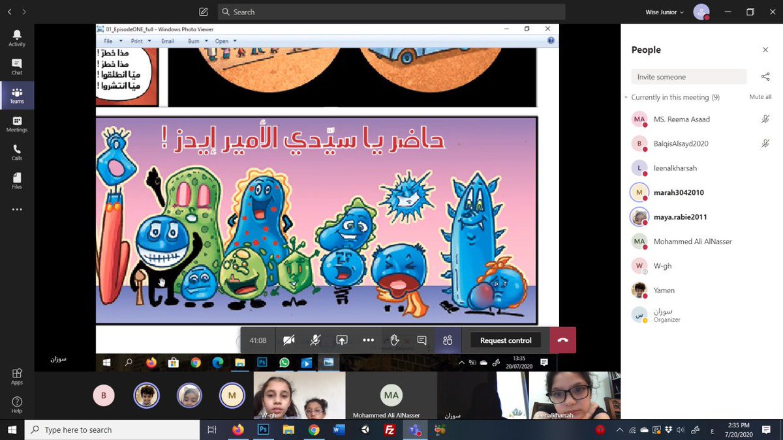Toggle camera in meeting controls
Viewport: 783px width, 440px height.
289,340
